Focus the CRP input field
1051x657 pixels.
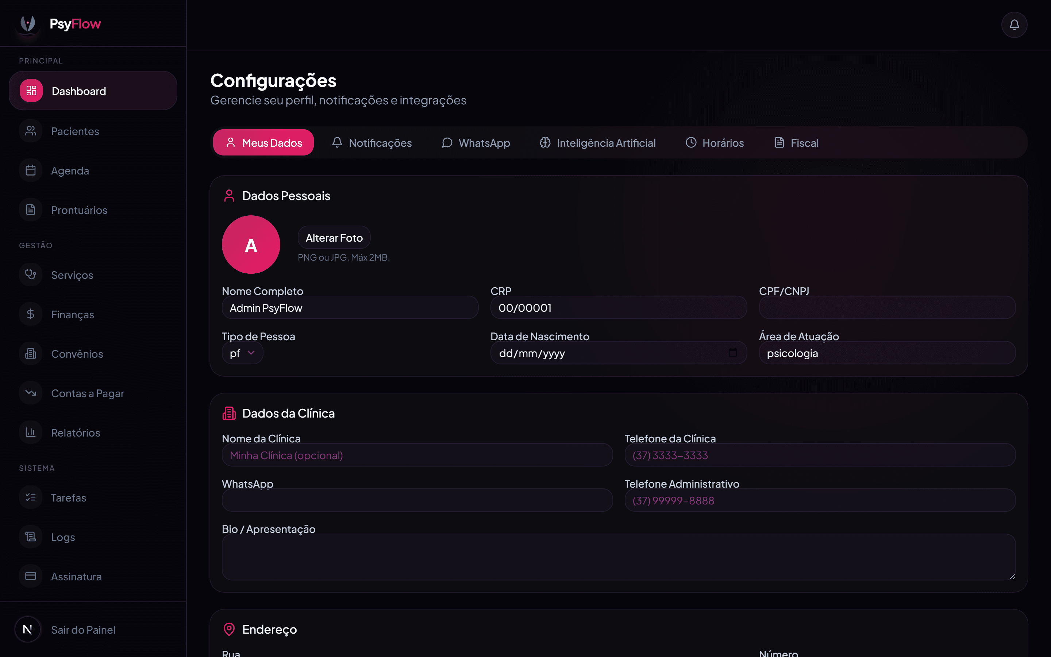[x=619, y=308]
